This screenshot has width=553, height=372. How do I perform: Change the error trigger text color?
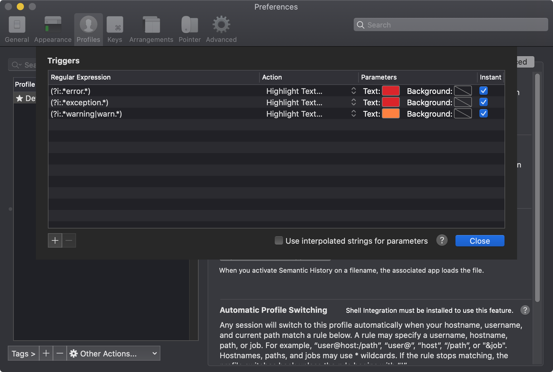click(x=391, y=91)
